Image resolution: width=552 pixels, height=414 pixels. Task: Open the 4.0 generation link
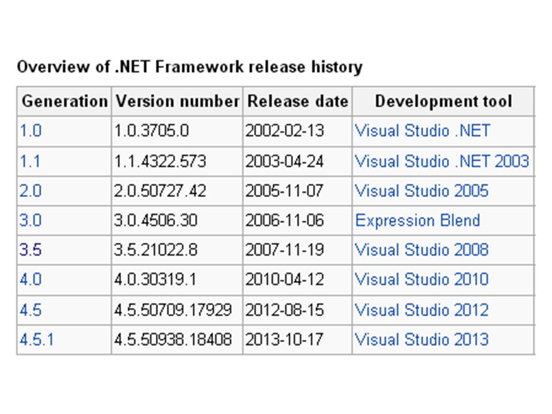click(30, 280)
